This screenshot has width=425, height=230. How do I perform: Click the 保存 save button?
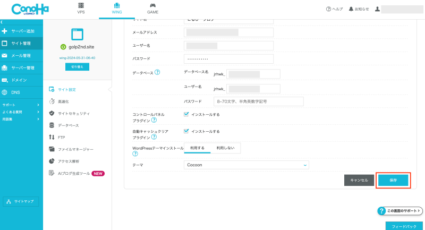pyautogui.click(x=393, y=181)
